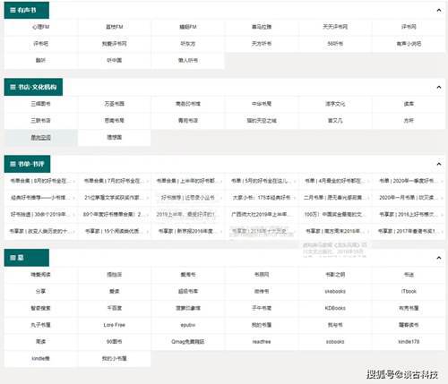The image size is (448, 384).
Task: Open the 方所 link
Action: tap(409, 121)
